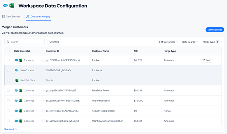Click the Excel logo in the page header
The width and height of the screenshot is (227, 134).
pyautogui.click(x=12, y=6)
